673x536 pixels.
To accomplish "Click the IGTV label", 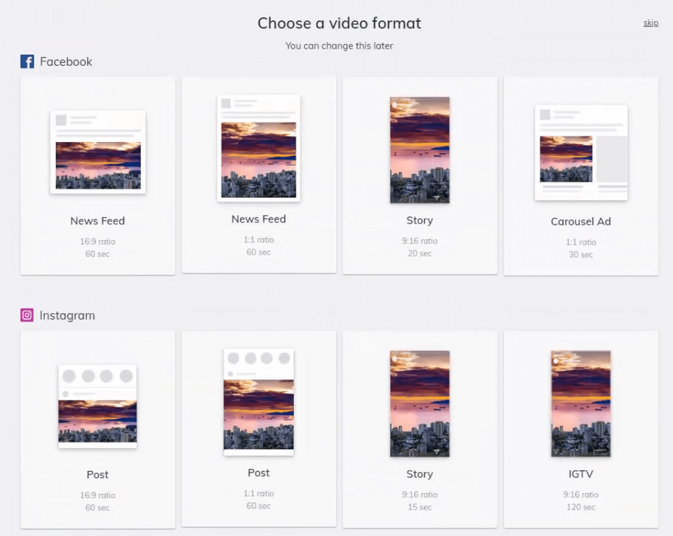I will tap(581, 474).
